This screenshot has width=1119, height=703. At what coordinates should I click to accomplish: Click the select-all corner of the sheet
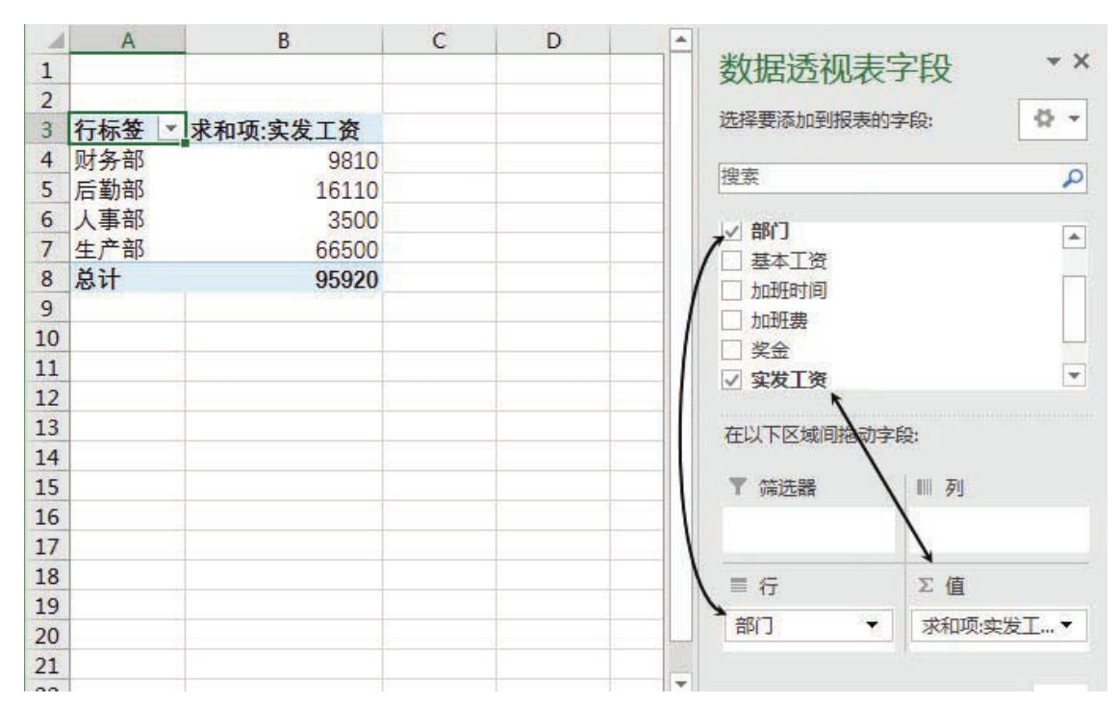[55, 39]
